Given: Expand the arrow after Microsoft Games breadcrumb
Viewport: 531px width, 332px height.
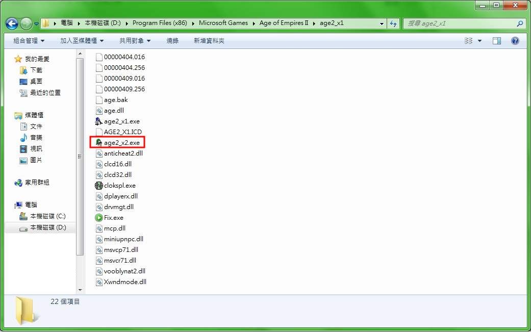Looking at the screenshot, I should coord(254,23).
